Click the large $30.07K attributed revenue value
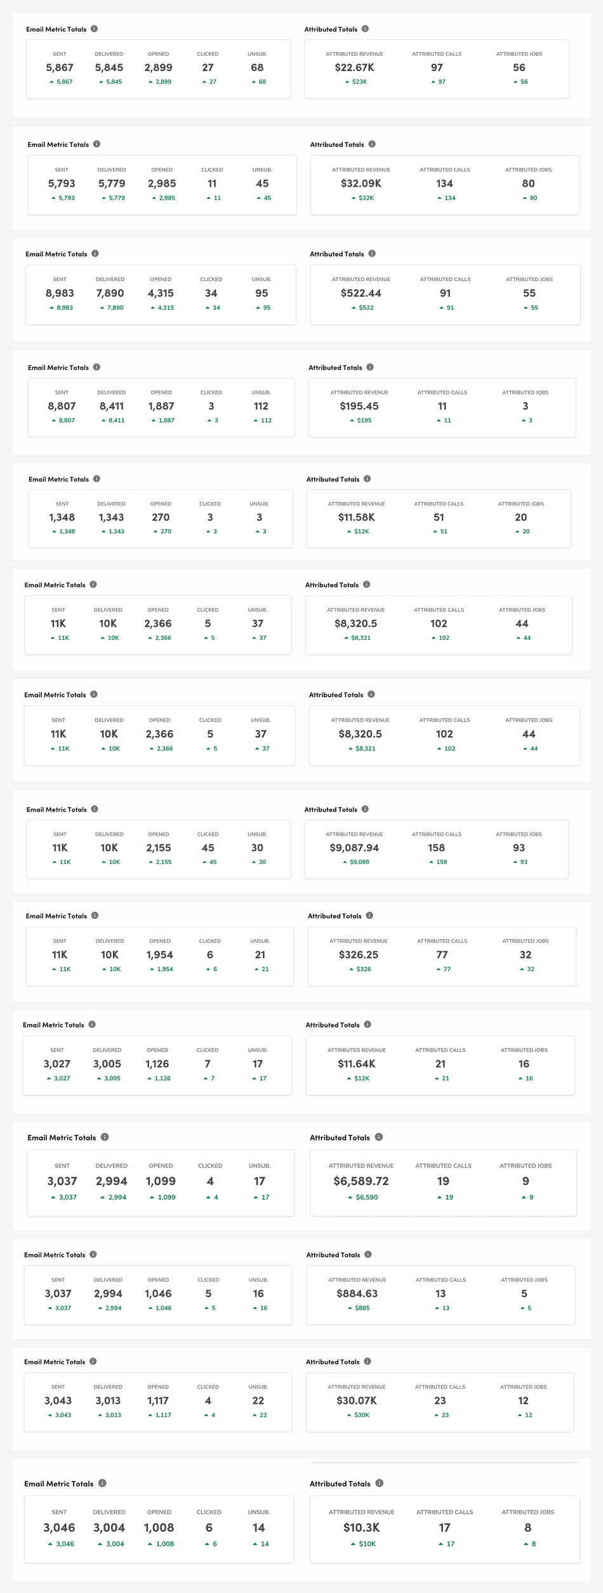 tap(357, 1400)
